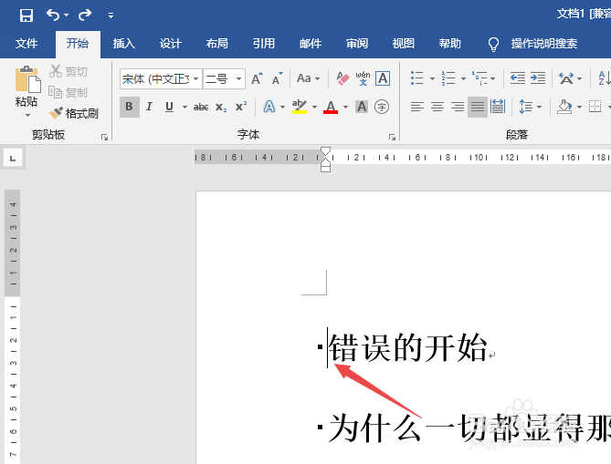Image resolution: width=611 pixels, height=464 pixels.
Task: Click the Asian Layout icon
Action: click(566, 78)
